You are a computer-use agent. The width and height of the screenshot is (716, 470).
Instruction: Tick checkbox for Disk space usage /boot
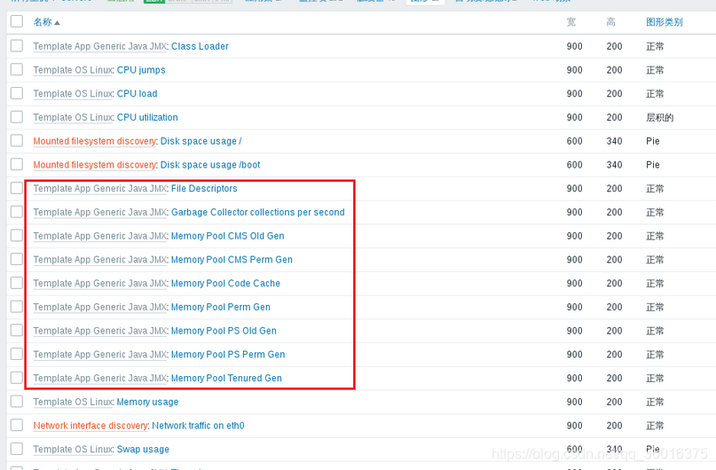click(x=17, y=164)
